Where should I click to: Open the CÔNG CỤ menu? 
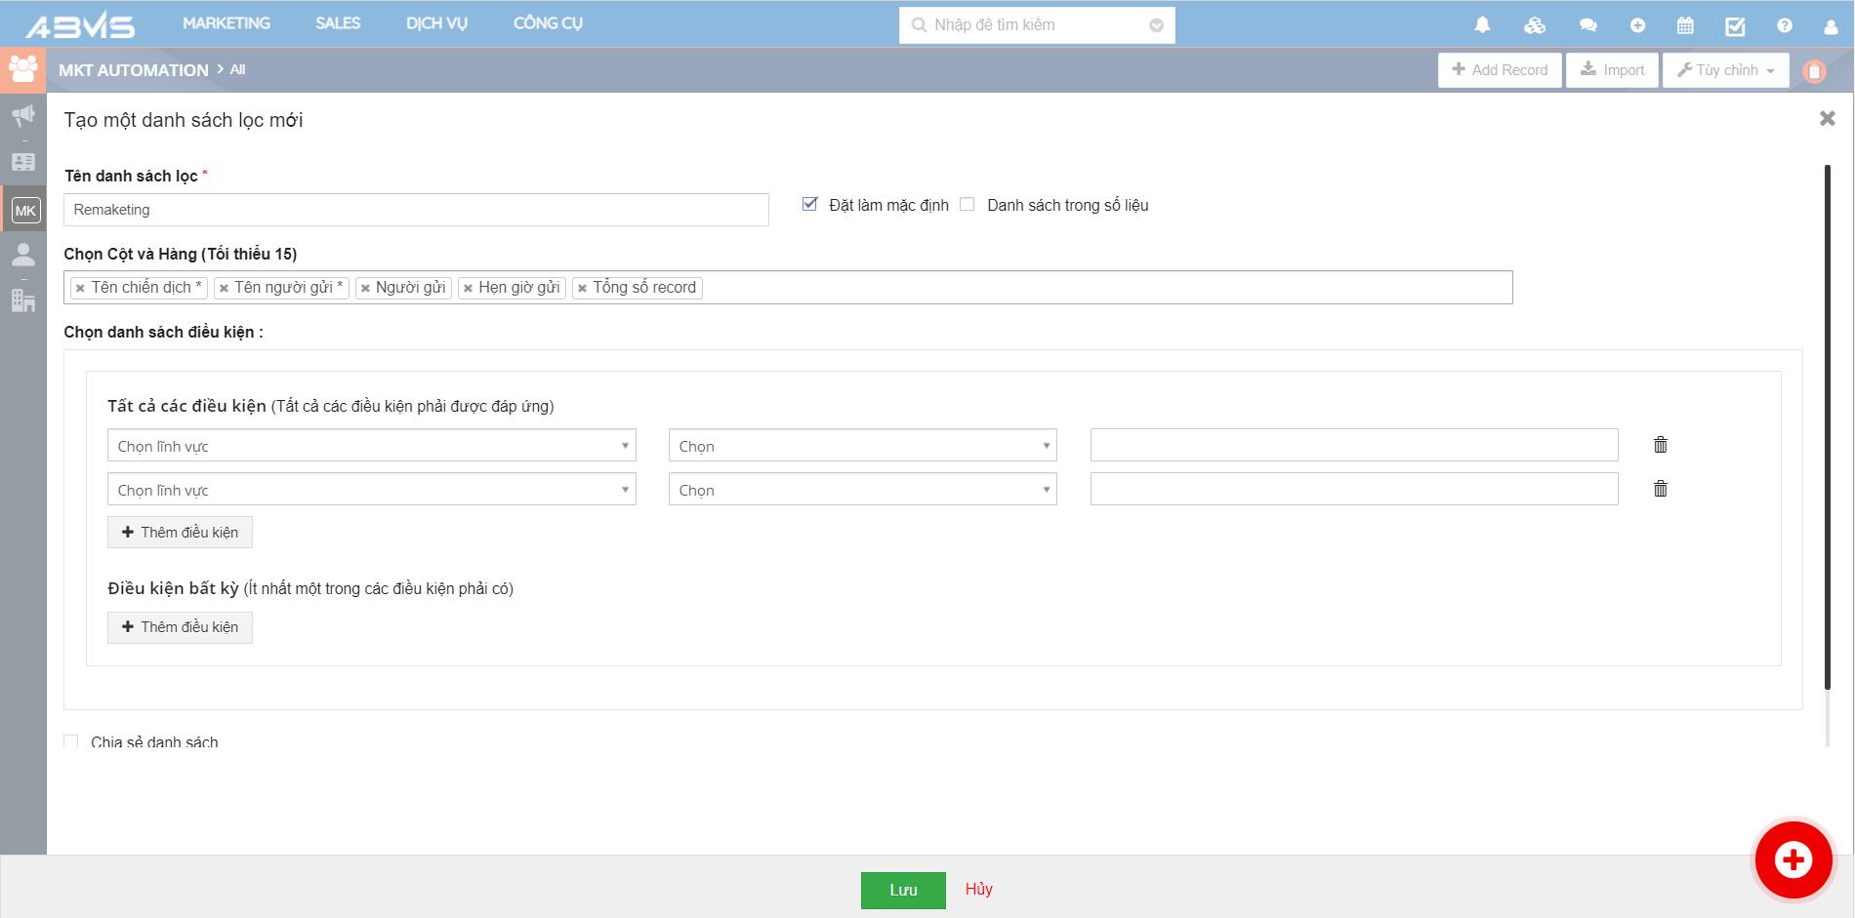point(548,23)
